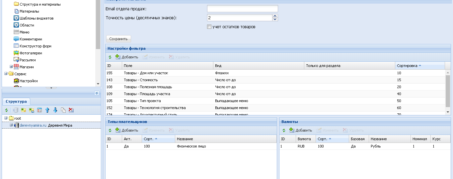Refresh the Настройки фильтра grid
The image size is (453, 179).
(110, 57)
